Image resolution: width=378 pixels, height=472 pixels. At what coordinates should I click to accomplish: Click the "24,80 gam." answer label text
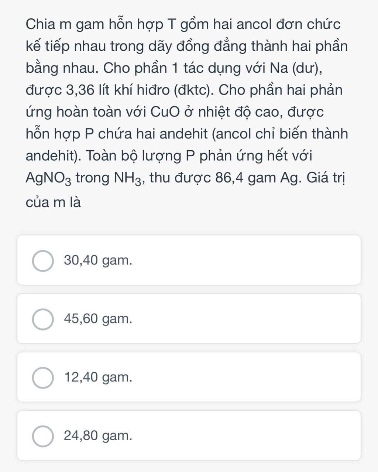click(98, 436)
